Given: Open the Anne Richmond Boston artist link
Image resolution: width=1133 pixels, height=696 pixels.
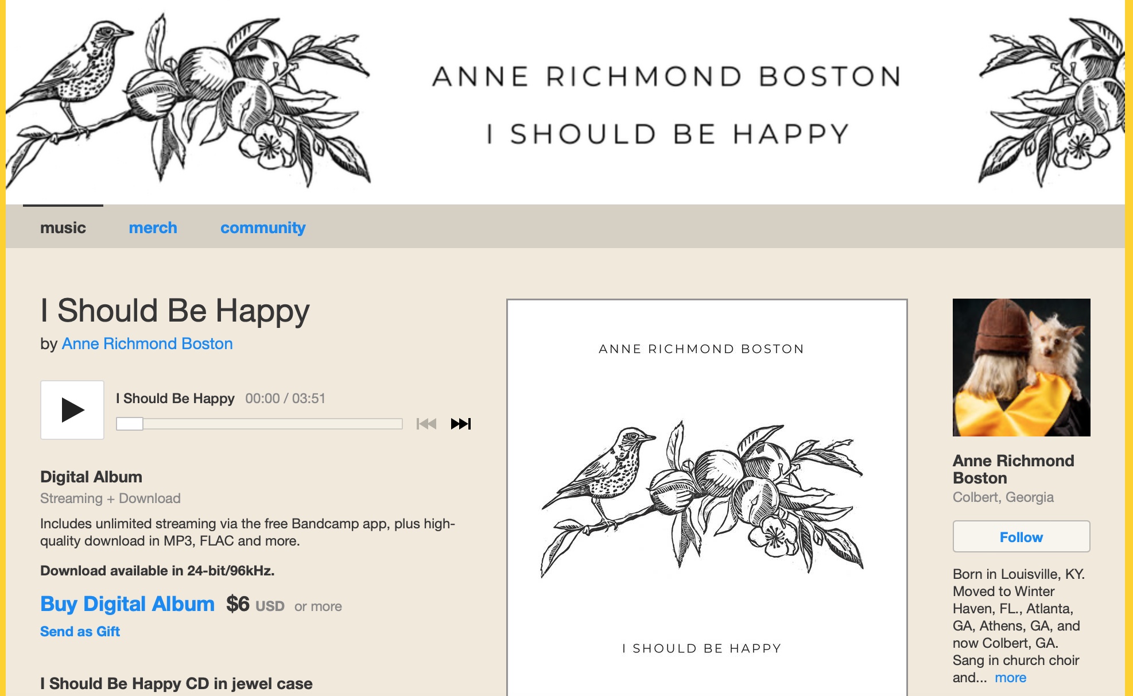Looking at the screenshot, I should click(147, 343).
